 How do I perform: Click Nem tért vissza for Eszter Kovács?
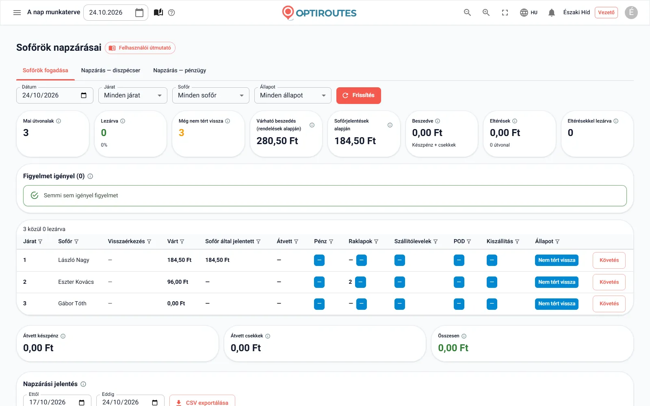click(557, 282)
